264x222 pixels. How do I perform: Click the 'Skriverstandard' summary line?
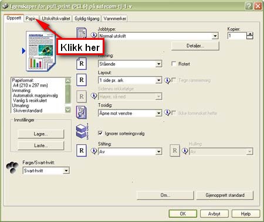point(28,111)
